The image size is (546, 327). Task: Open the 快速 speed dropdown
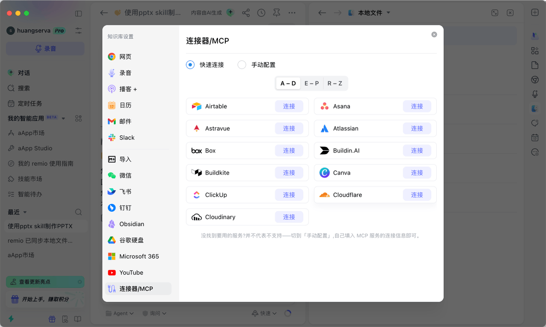(265, 313)
